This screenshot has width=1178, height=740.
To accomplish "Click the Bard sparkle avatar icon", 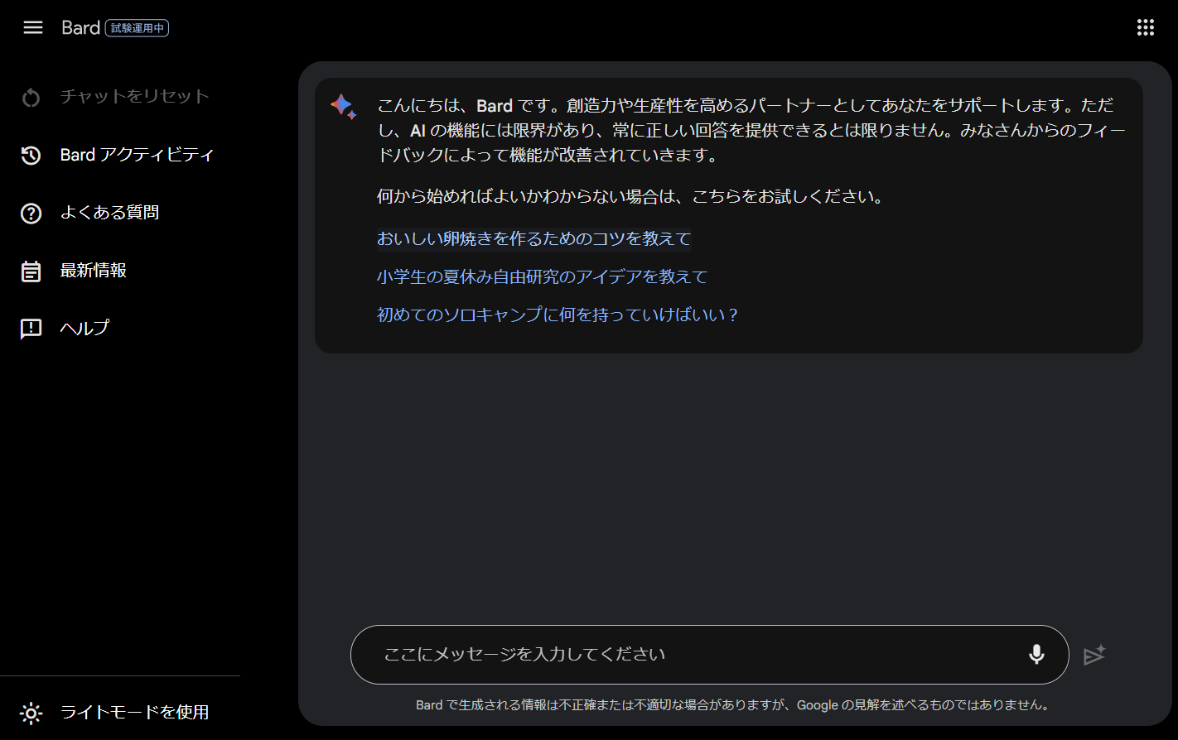I will (343, 107).
